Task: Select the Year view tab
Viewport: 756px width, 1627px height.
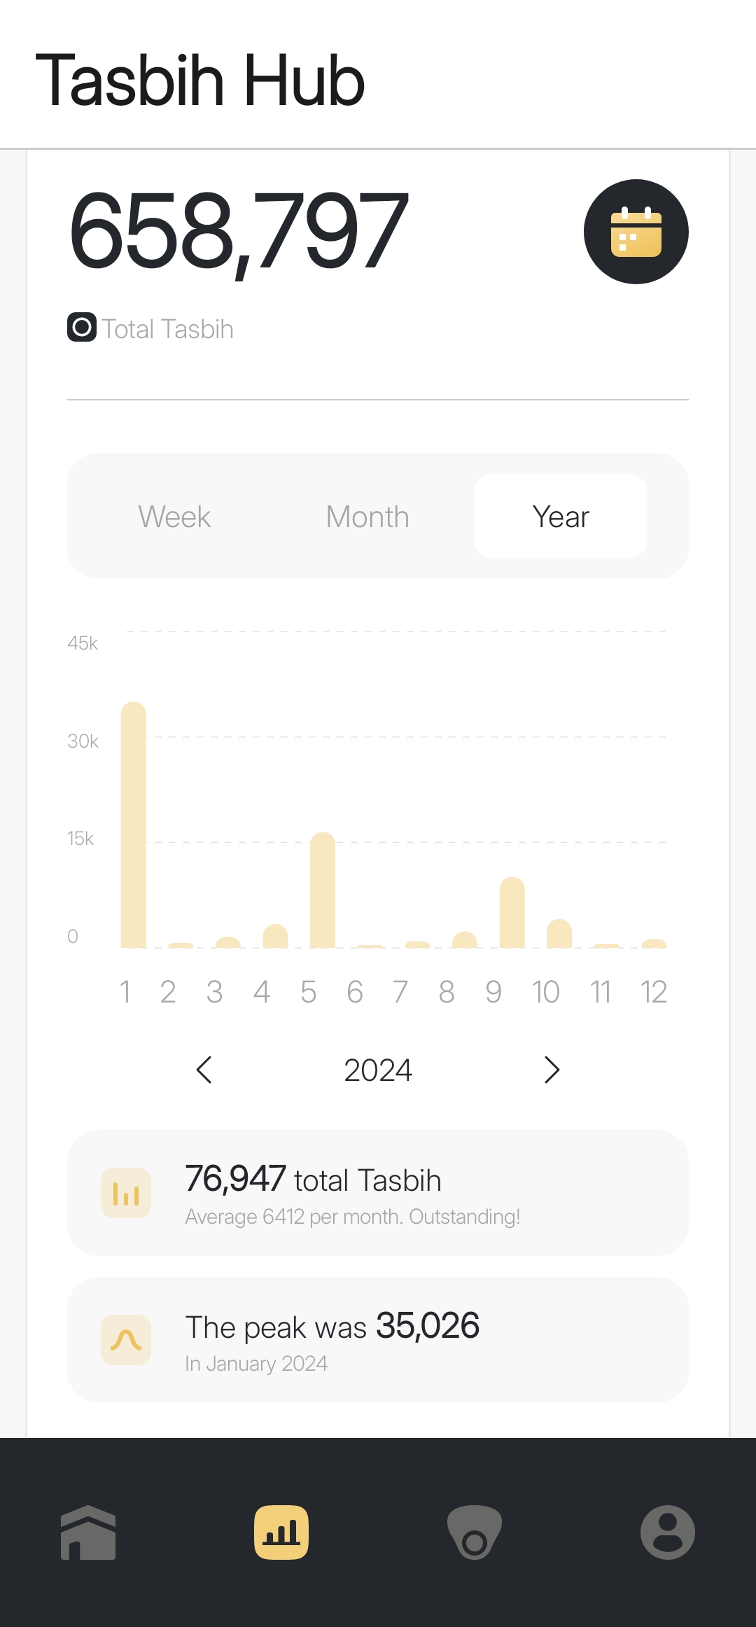Action: click(561, 517)
